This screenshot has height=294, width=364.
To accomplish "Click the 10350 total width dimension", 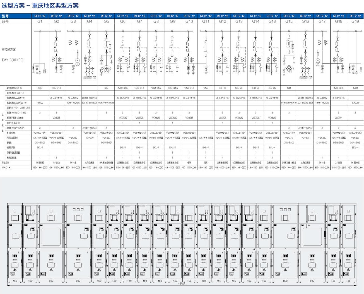I will pyautogui.click(x=182, y=284).
